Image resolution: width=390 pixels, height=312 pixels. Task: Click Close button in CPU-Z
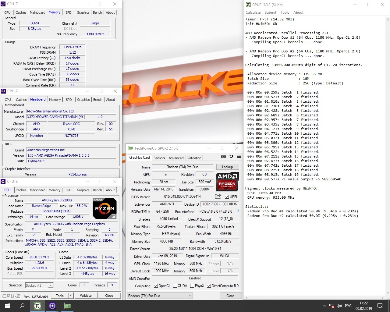(109, 296)
